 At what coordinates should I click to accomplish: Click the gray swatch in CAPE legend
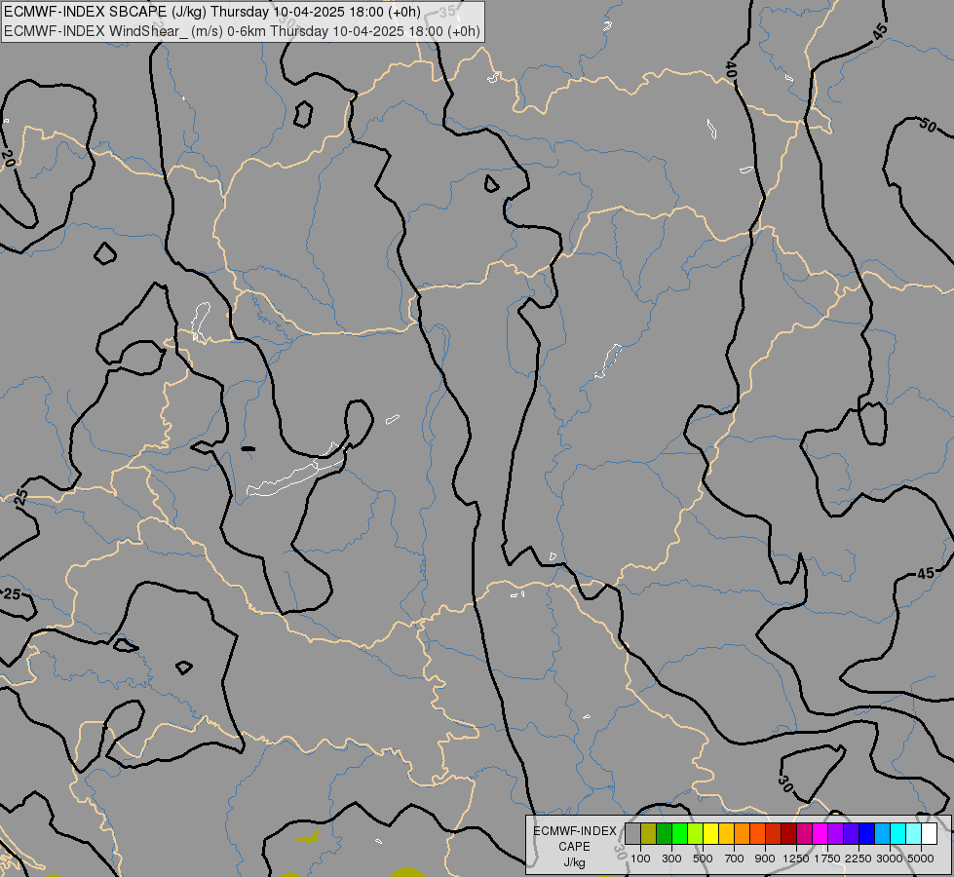point(633,834)
